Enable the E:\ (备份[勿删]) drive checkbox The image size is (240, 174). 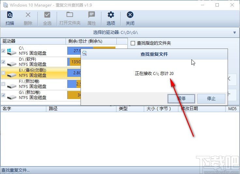[3, 73]
